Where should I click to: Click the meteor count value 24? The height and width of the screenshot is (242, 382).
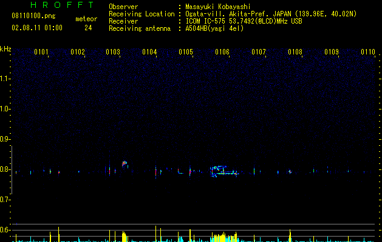pyautogui.click(x=88, y=28)
